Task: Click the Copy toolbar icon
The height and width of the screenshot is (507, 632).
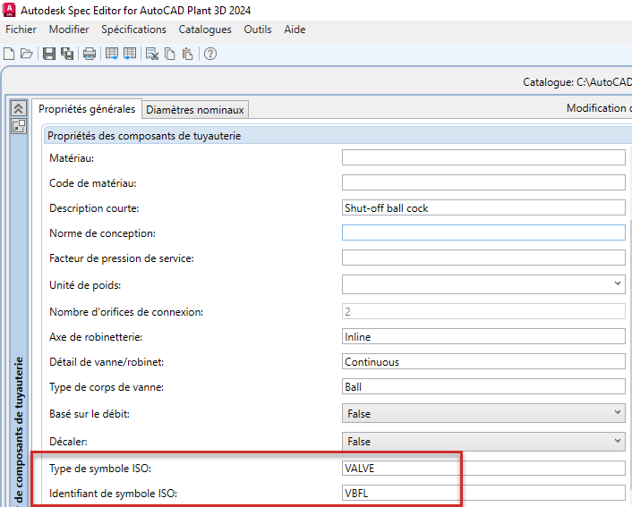Action: [170, 54]
